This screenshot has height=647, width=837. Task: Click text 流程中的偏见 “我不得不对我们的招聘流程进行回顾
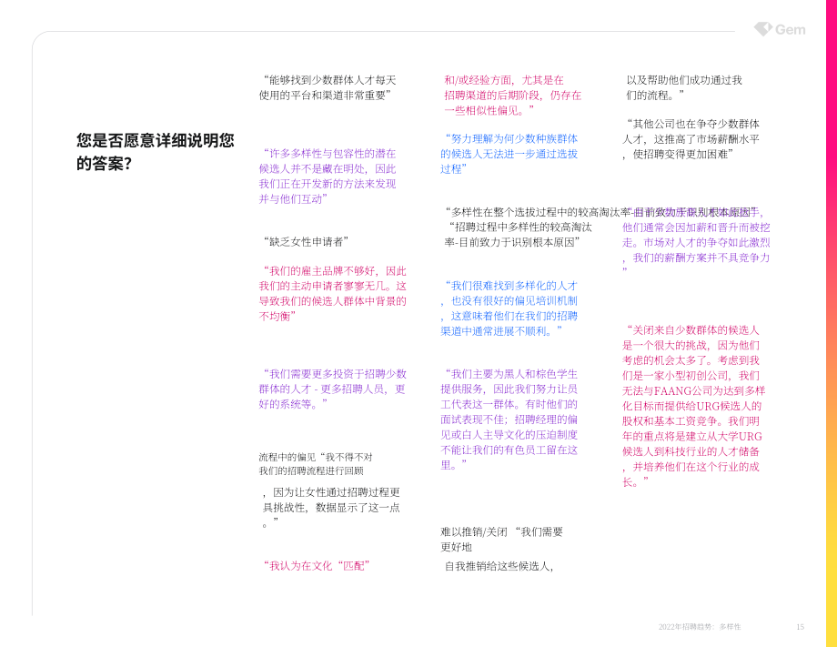tap(316, 464)
